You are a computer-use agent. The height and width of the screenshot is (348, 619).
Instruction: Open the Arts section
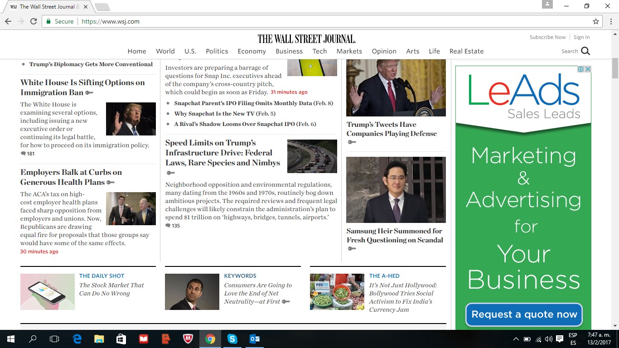point(413,51)
